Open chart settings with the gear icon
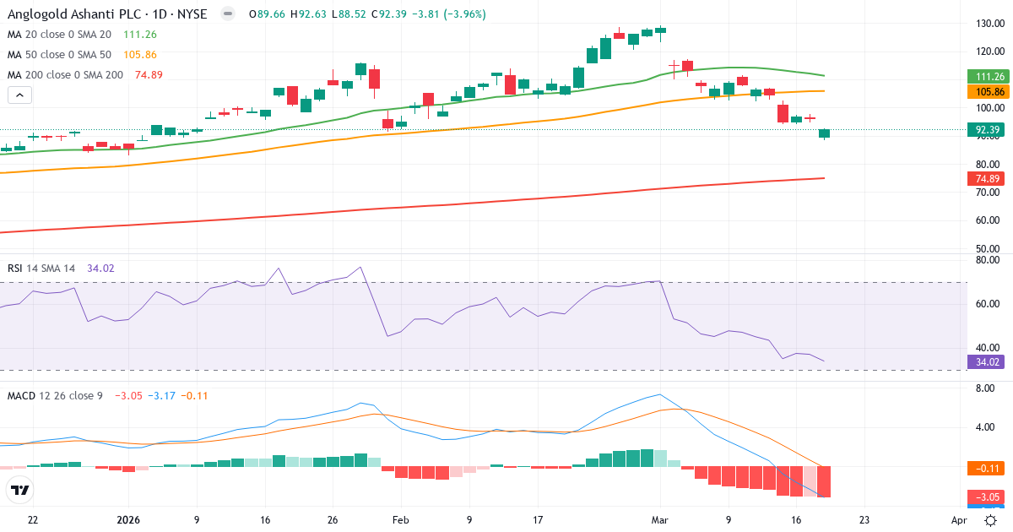This screenshot has width=1013, height=532. click(991, 522)
